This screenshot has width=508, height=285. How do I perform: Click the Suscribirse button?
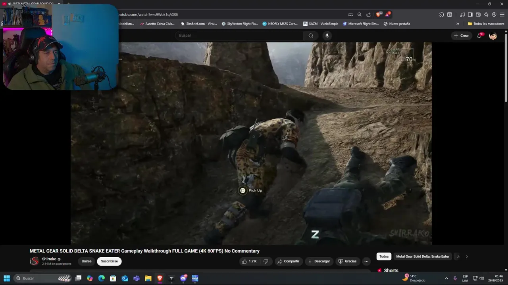(x=109, y=261)
